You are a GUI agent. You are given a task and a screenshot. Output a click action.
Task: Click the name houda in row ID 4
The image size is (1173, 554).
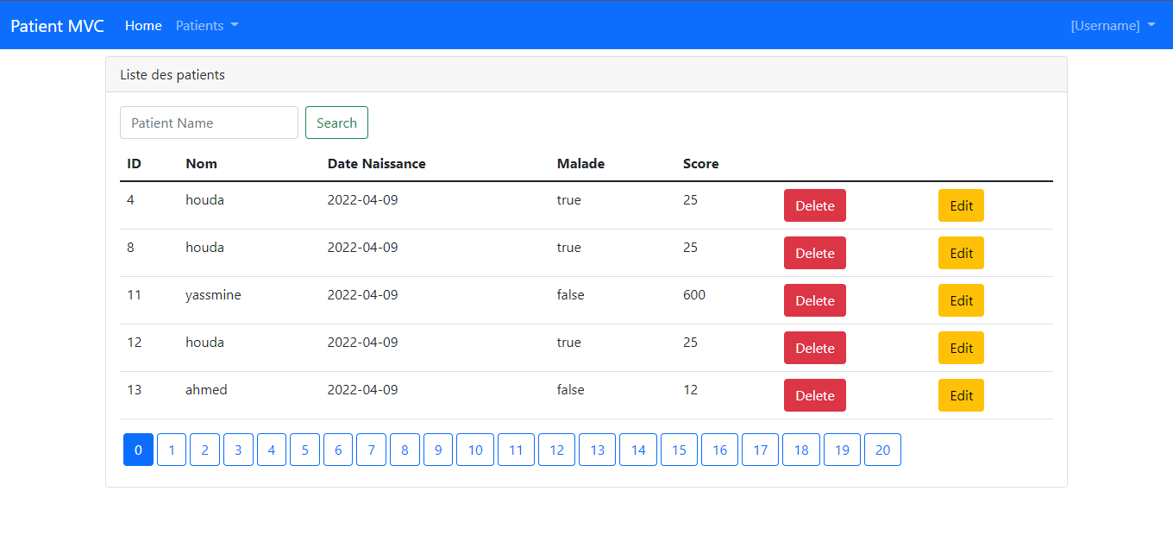204,200
